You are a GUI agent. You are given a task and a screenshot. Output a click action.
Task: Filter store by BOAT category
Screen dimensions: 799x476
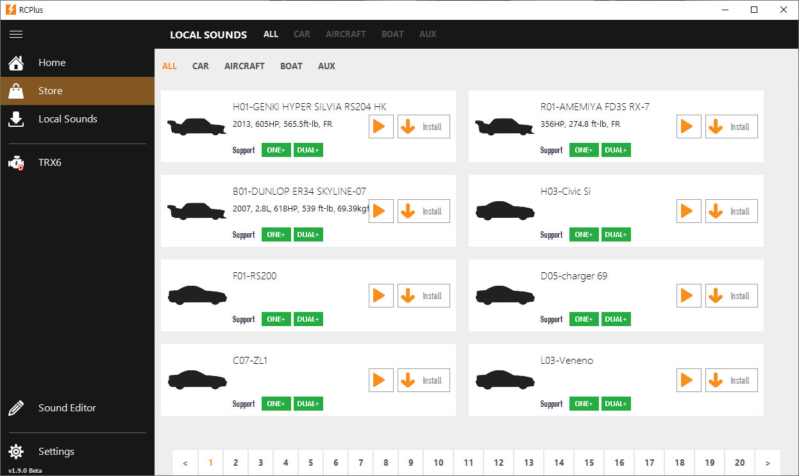(291, 66)
